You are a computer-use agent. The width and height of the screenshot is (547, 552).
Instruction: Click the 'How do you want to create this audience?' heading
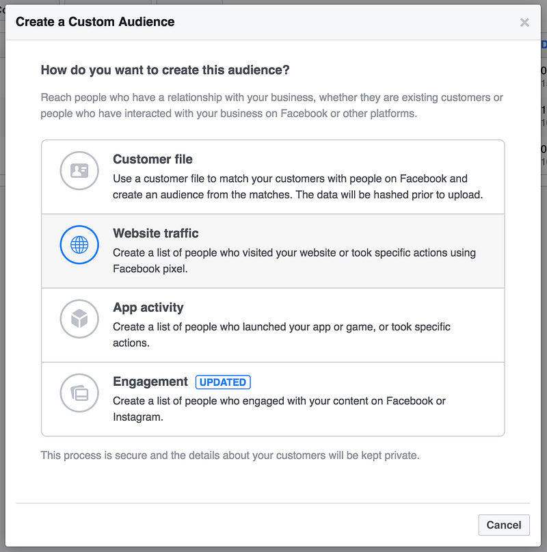165,70
